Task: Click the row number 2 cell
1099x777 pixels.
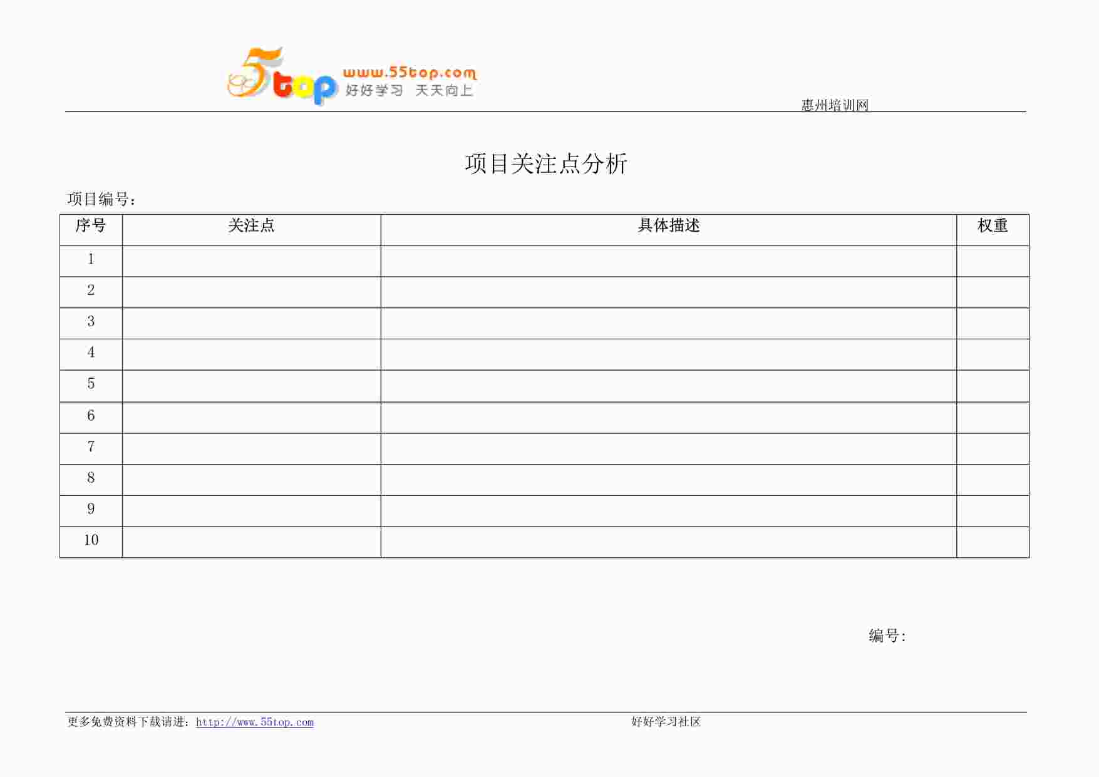Action: point(91,292)
